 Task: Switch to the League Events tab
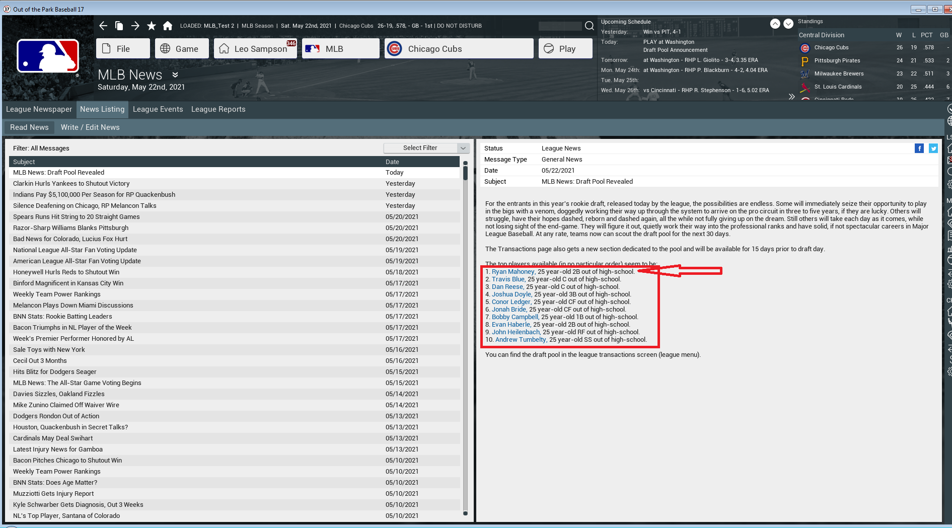[x=158, y=109]
